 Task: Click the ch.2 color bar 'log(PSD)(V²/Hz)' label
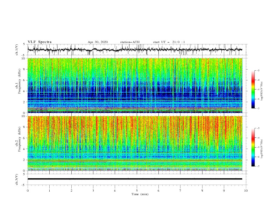tap(262, 149)
